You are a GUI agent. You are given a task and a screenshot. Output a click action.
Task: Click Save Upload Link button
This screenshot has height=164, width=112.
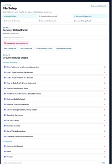(x=10, y=49)
